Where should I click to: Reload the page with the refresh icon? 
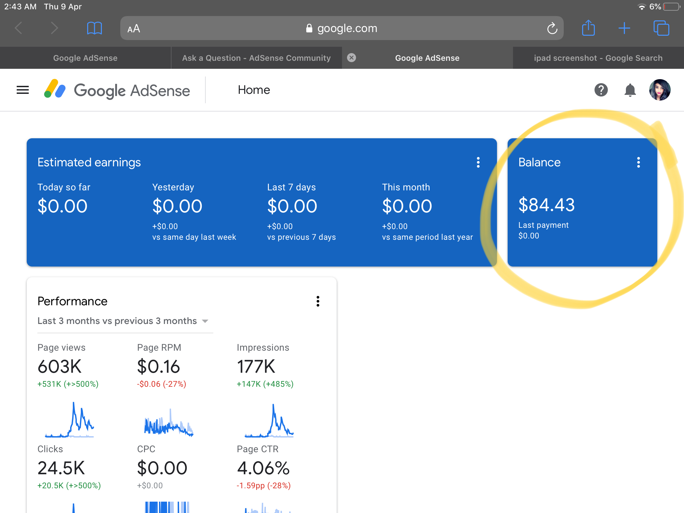click(x=552, y=28)
